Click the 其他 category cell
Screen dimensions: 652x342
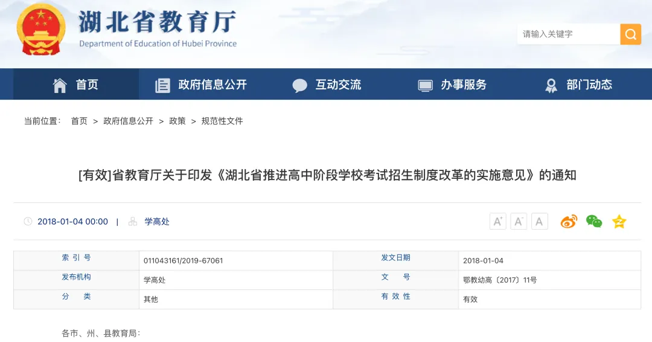click(151, 300)
